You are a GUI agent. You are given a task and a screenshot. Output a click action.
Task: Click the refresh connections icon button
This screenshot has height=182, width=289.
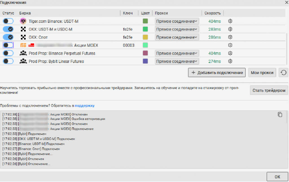(x=283, y=73)
